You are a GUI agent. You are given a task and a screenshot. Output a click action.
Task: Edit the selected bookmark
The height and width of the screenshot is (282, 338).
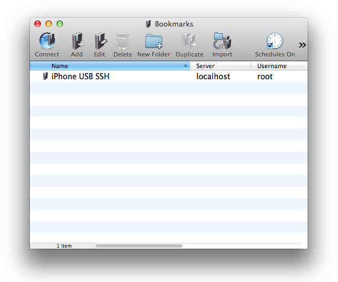pos(100,42)
